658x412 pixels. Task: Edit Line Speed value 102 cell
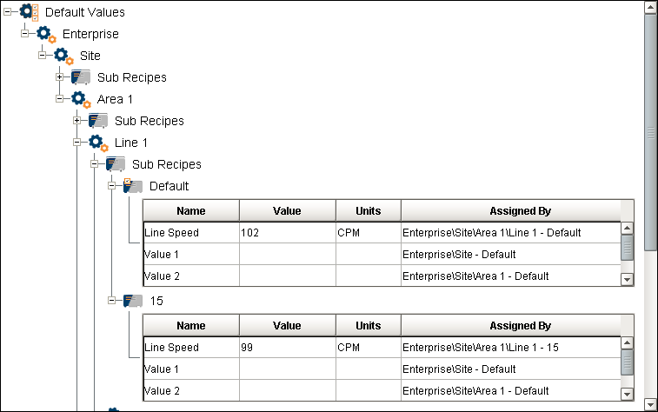(x=287, y=233)
